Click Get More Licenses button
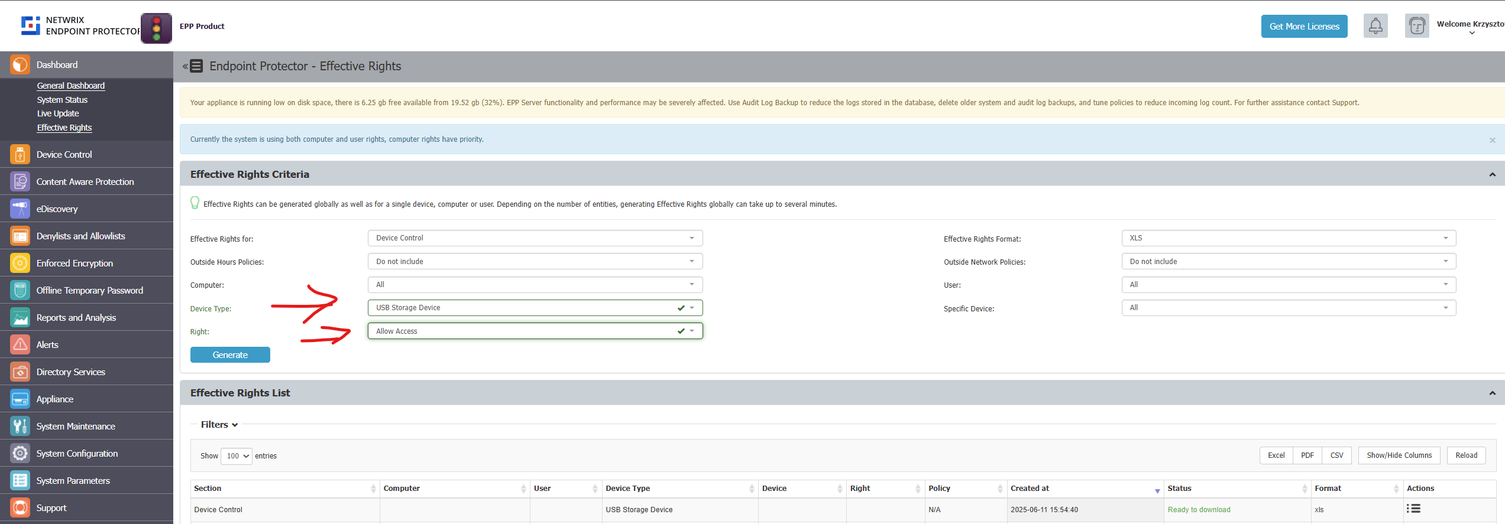Screen dimensions: 1505x524 pyautogui.click(x=1304, y=27)
